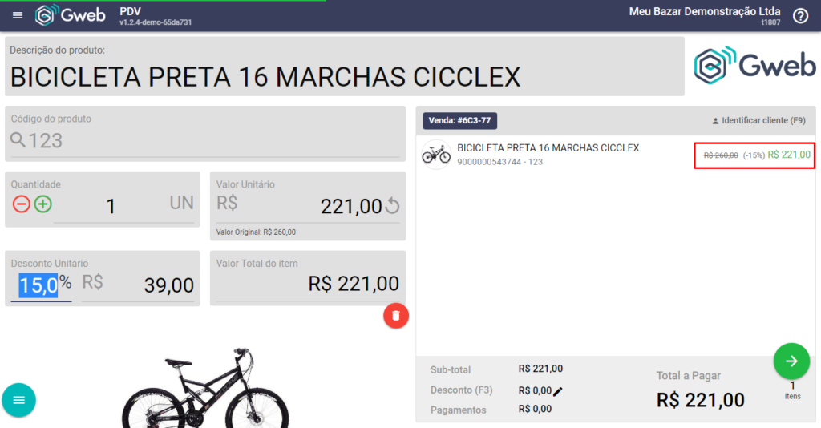821x428 pixels.
Task: Open the teal floating menu button
Action: pyautogui.click(x=19, y=400)
